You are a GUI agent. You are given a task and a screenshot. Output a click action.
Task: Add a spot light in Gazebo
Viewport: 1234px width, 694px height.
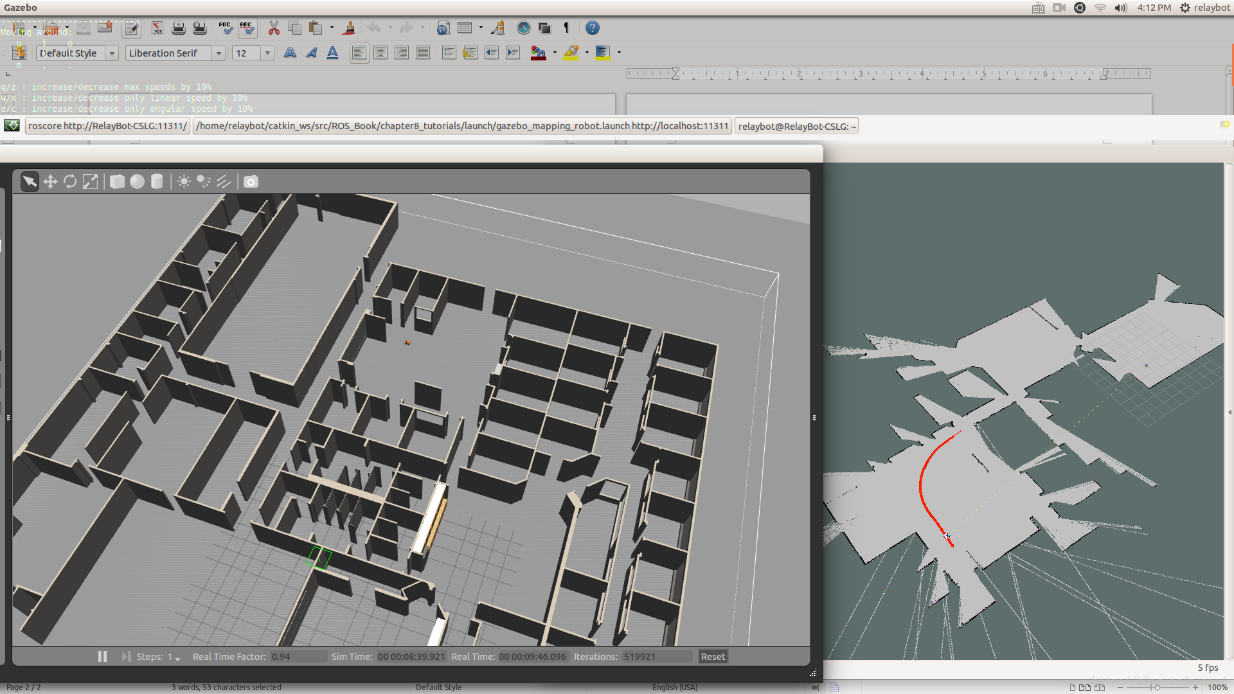click(204, 182)
